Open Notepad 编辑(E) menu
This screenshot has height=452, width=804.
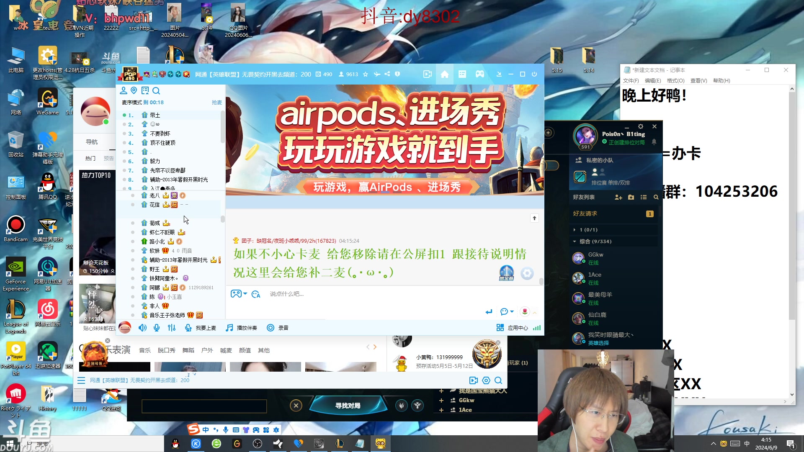click(x=653, y=81)
